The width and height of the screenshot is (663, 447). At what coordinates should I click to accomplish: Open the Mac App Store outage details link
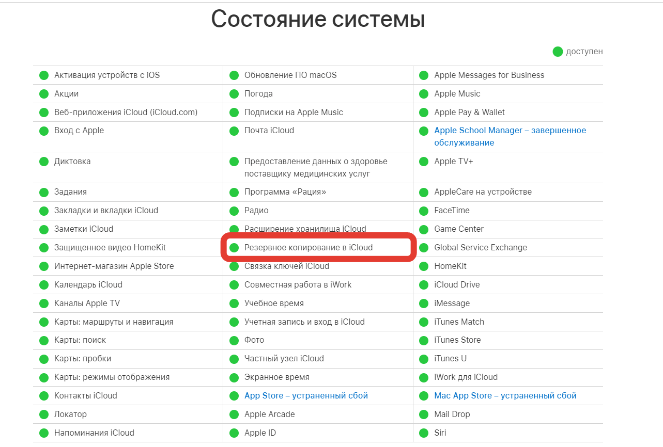pos(505,395)
